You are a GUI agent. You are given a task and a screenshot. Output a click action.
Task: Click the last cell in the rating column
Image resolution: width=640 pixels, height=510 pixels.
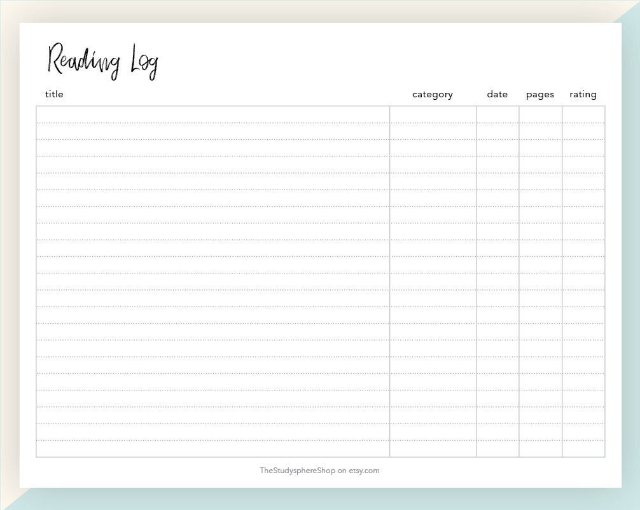point(583,448)
